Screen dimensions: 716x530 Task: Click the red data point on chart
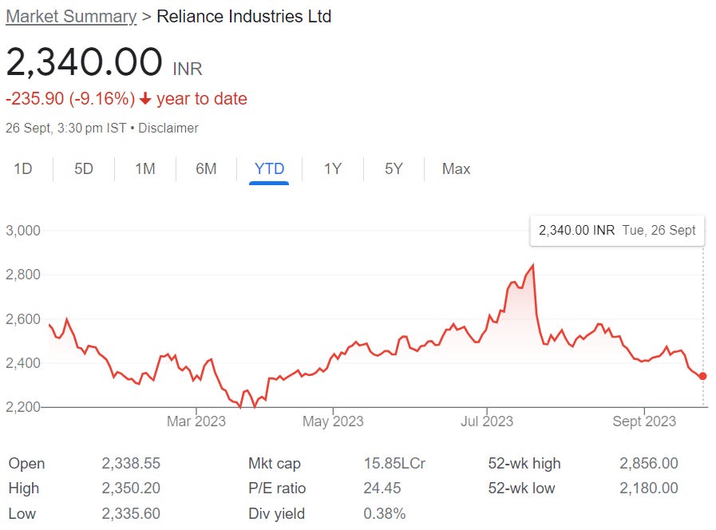702,376
